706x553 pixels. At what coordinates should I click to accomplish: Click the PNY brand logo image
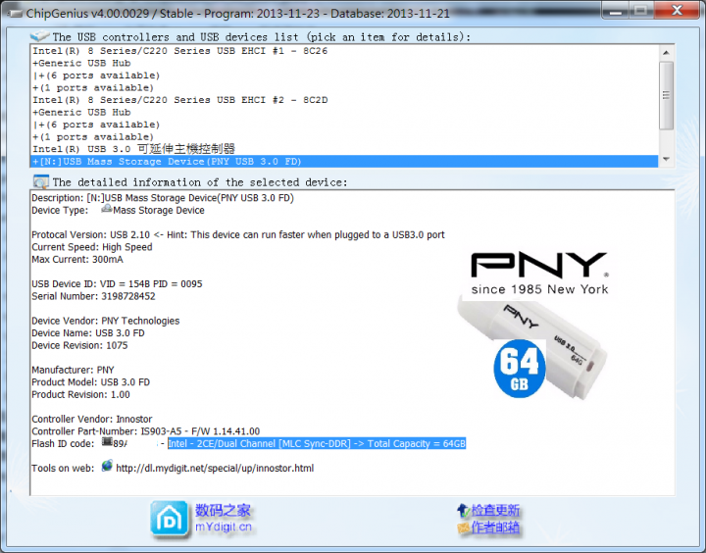click(539, 274)
